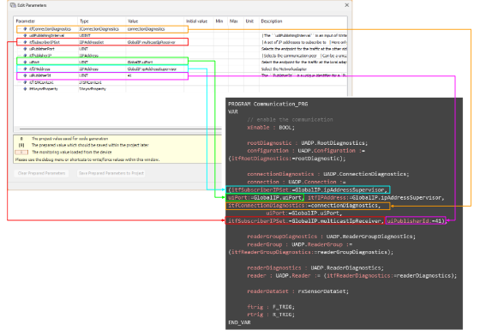The height and width of the screenshot is (336, 486).
Task: Click the Description column header
Action: coord(272,21)
